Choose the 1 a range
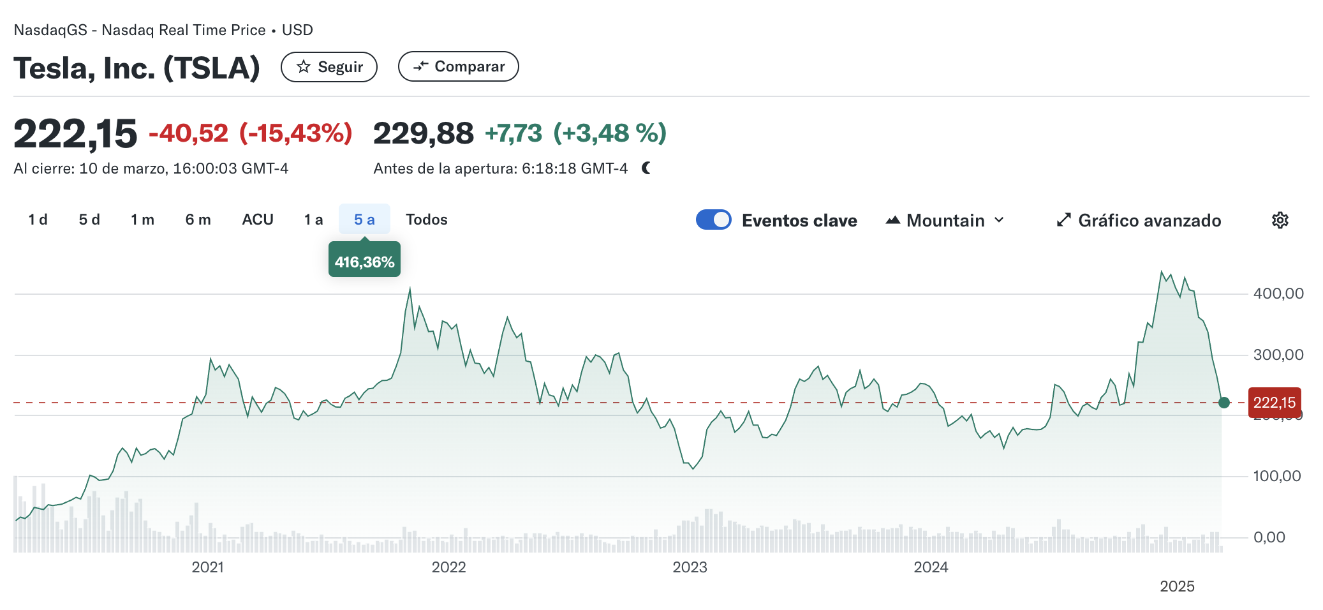The width and height of the screenshot is (1323, 610). tap(313, 219)
